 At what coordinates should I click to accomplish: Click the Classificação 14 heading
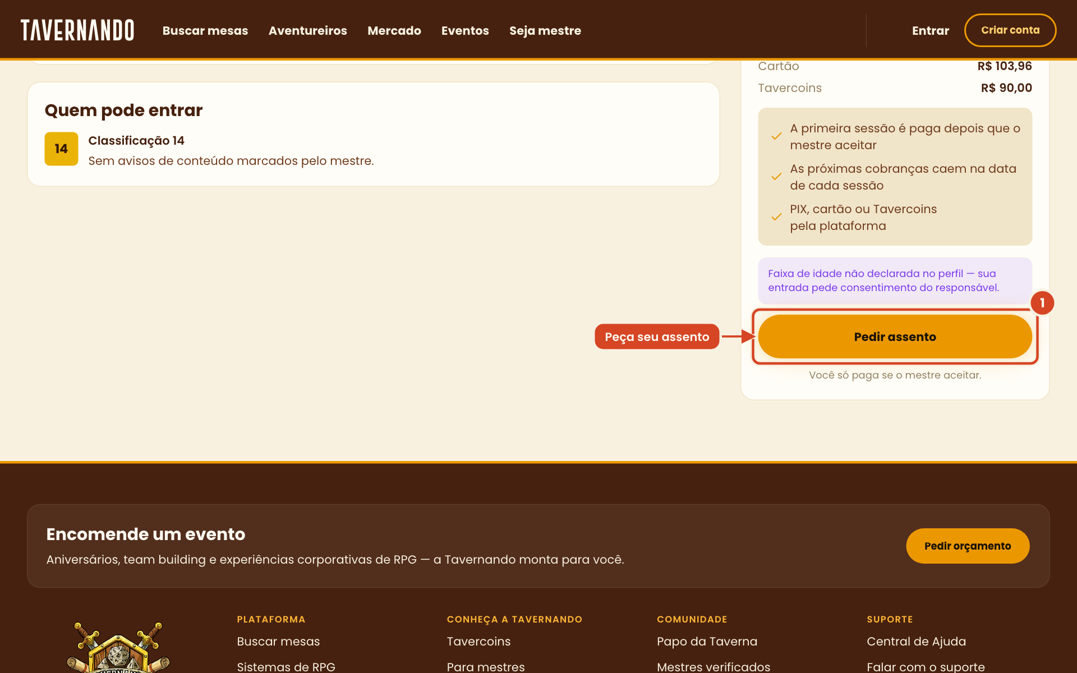[x=136, y=141]
